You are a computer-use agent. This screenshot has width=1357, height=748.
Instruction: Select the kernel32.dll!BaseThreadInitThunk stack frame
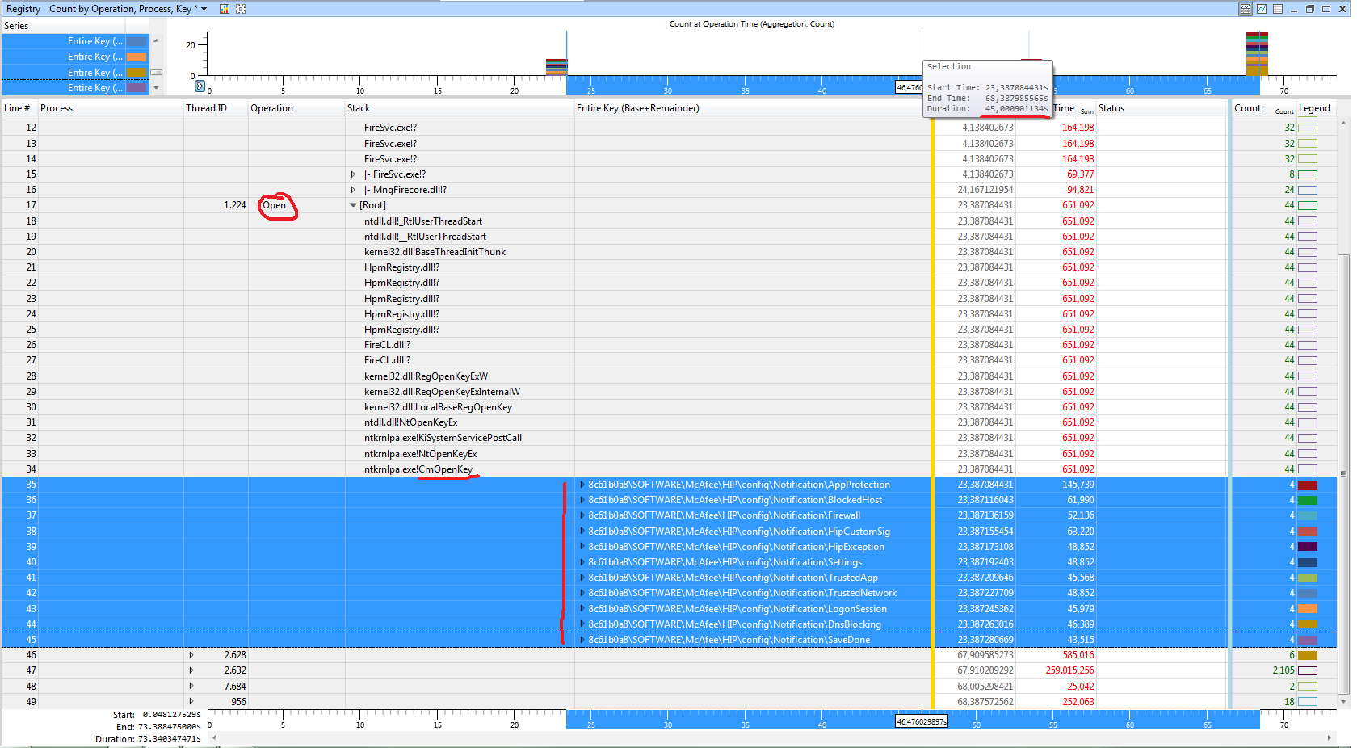coord(435,252)
